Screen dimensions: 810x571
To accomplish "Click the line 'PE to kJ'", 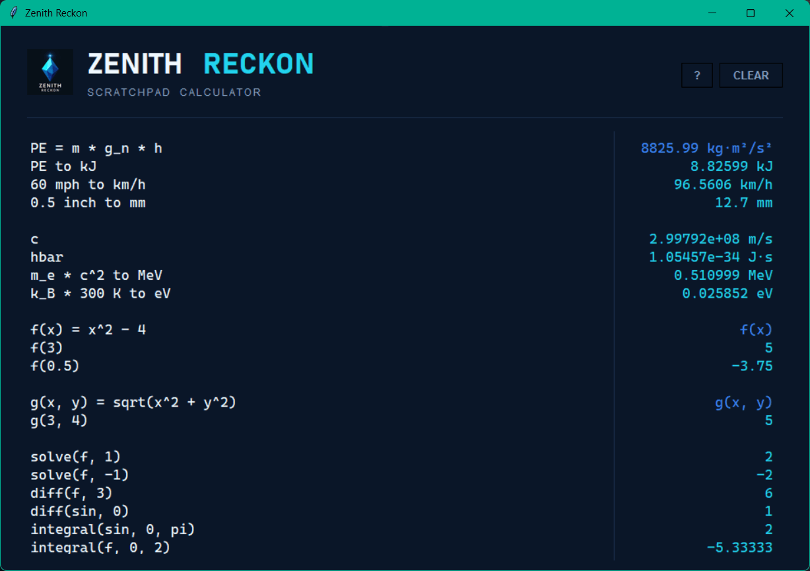I will pos(63,166).
